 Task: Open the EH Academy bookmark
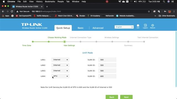[x=94, y=16]
